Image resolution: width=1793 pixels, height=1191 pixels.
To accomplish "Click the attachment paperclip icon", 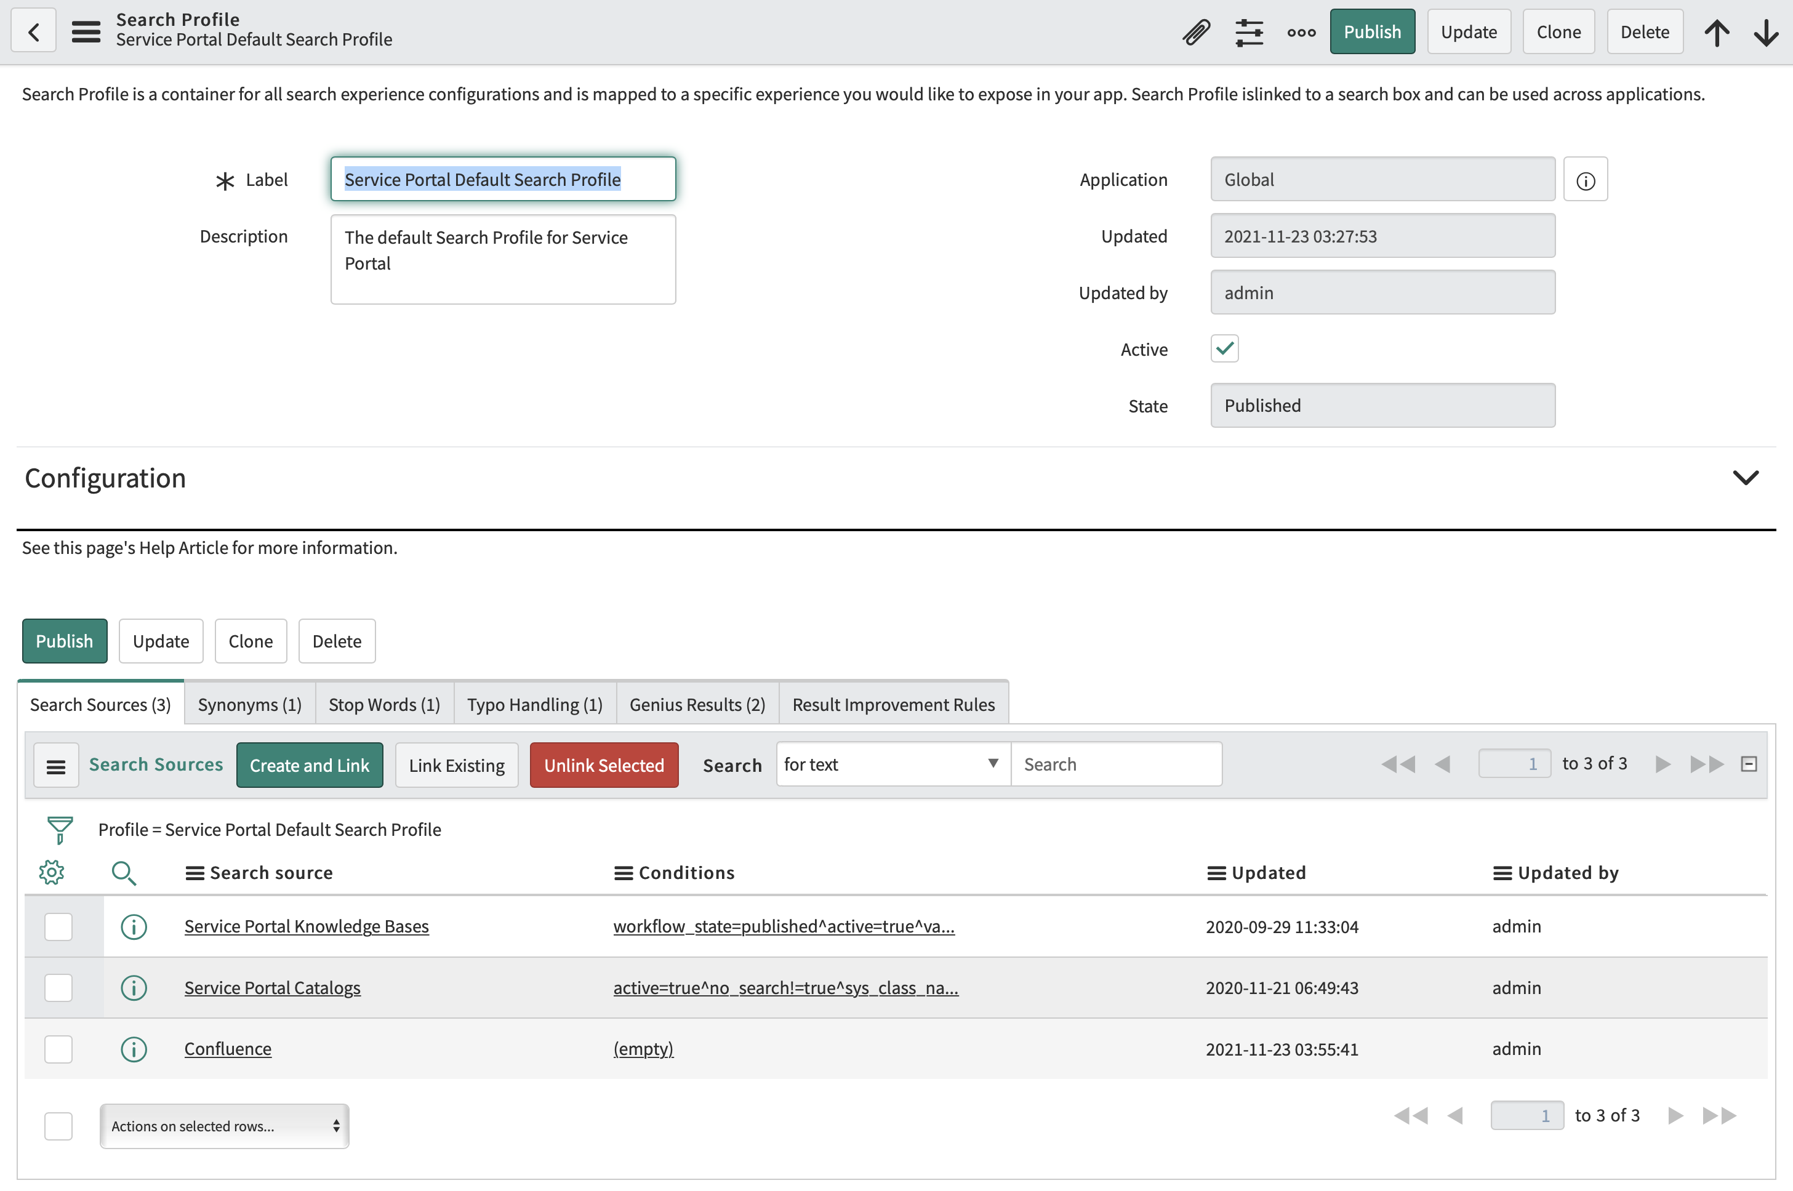I will click(1195, 32).
